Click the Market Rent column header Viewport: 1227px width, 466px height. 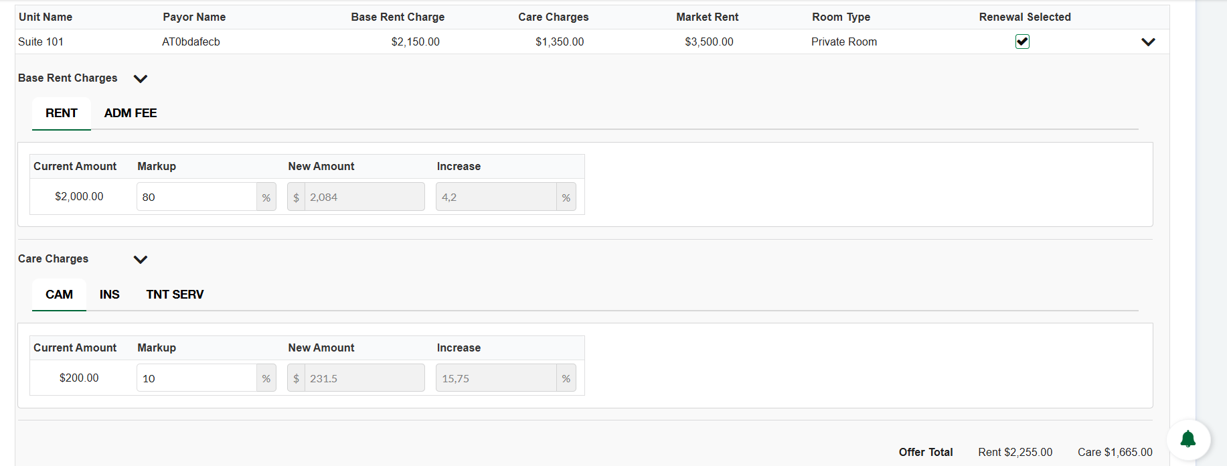708,17
